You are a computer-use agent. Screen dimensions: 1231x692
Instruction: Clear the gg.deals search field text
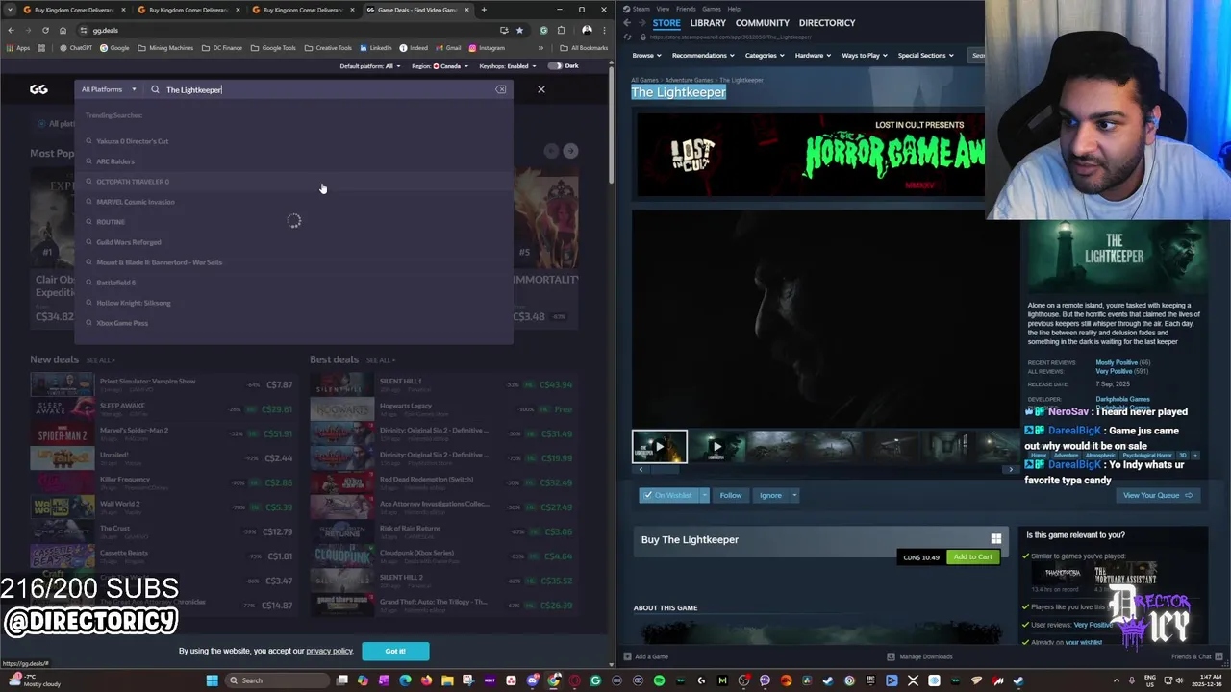coord(501,89)
